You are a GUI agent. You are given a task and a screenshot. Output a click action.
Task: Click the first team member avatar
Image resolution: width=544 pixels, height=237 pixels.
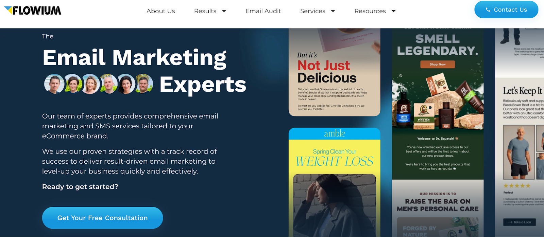54,84
